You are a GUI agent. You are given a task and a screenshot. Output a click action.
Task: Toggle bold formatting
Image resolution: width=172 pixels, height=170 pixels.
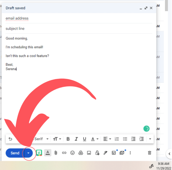(x=68, y=139)
